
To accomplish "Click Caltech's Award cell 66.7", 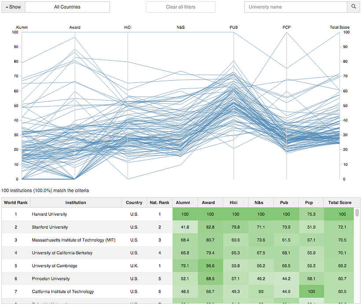I will coord(210,291).
